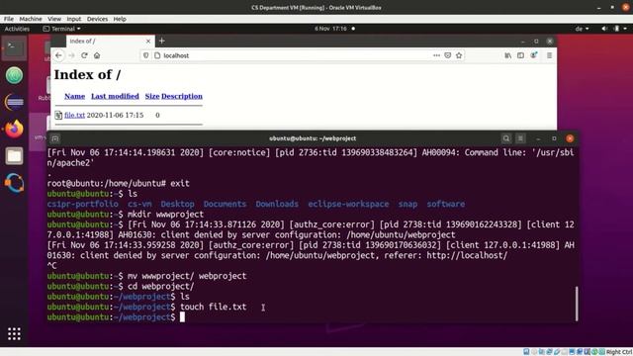Click new terminal tab button in title bar
The height and width of the screenshot is (356, 633).
[55, 138]
